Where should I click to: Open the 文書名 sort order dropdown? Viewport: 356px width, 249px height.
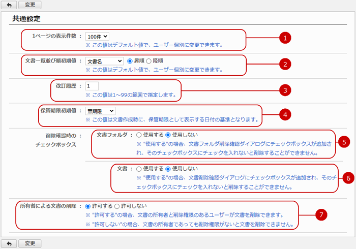click(x=104, y=61)
